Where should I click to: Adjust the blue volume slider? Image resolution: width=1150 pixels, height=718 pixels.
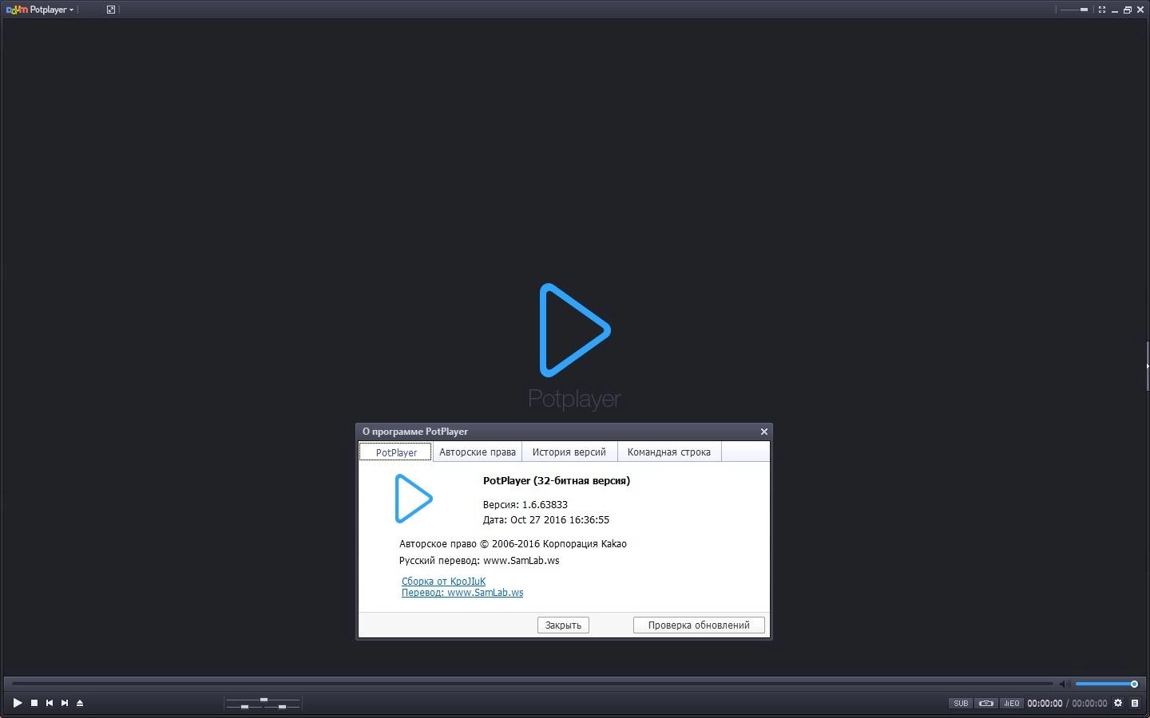[1106, 684]
